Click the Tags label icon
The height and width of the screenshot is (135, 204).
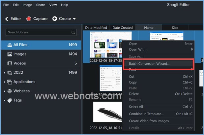click(x=10, y=100)
